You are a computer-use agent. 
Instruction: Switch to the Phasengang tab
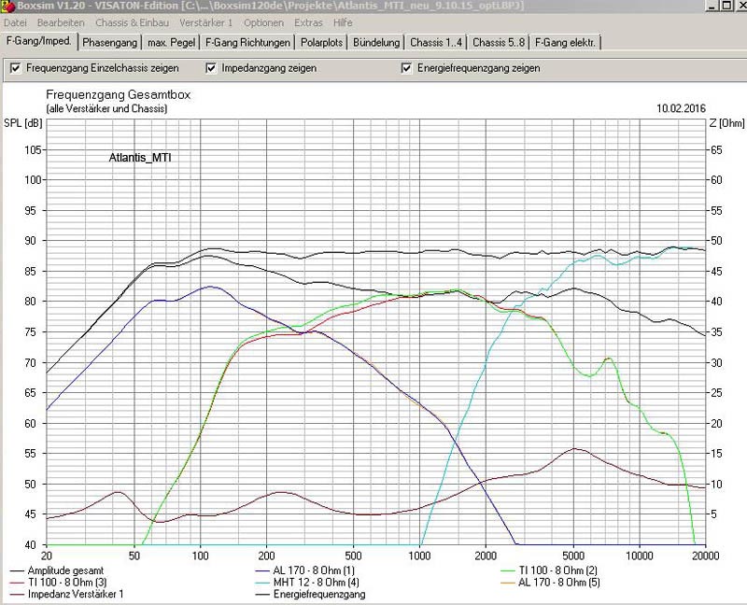click(109, 43)
